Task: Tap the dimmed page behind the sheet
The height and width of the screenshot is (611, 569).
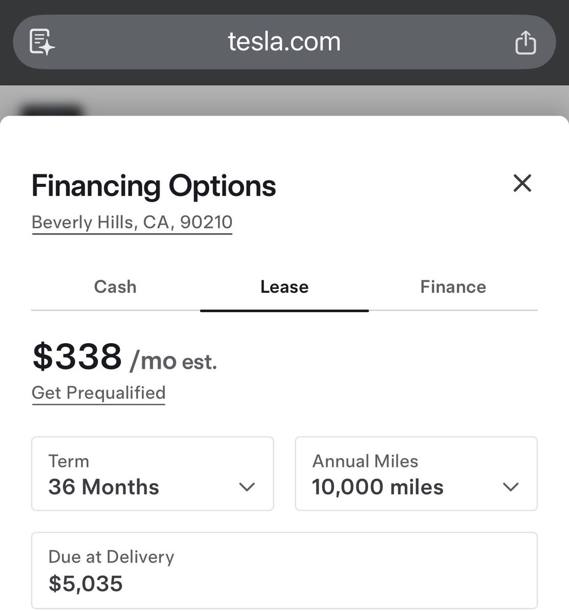Action: click(284, 100)
